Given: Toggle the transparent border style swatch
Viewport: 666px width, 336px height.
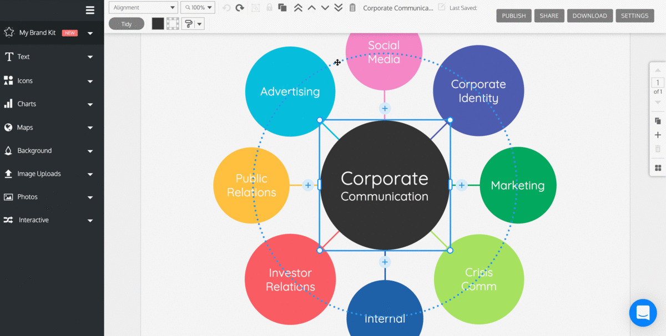Looking at the screenshot, I should click(173, 23).
